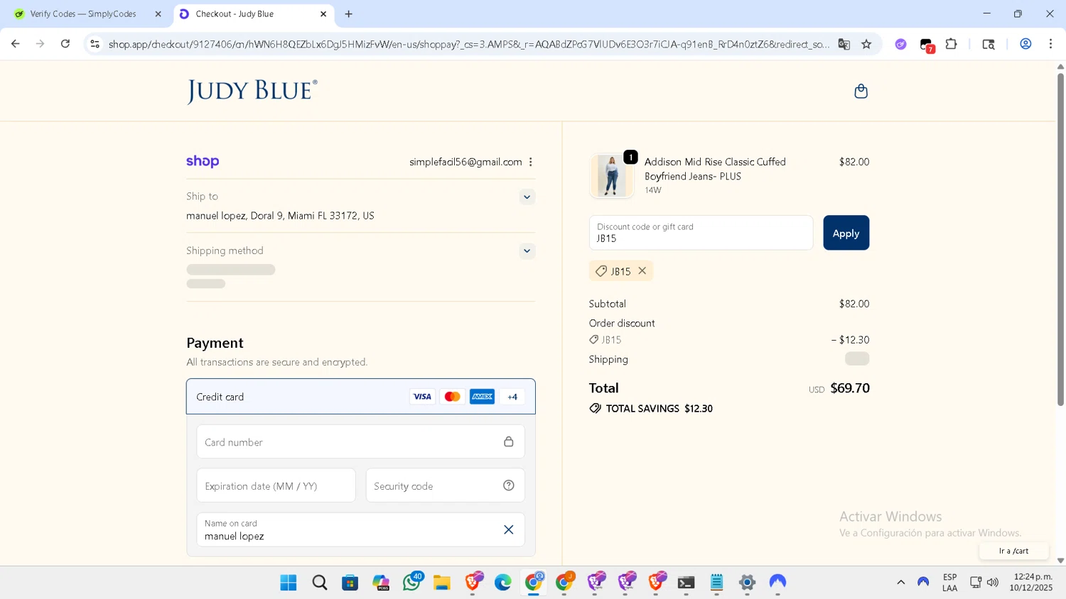Click the Mastercard icon

tap(452, 397)
